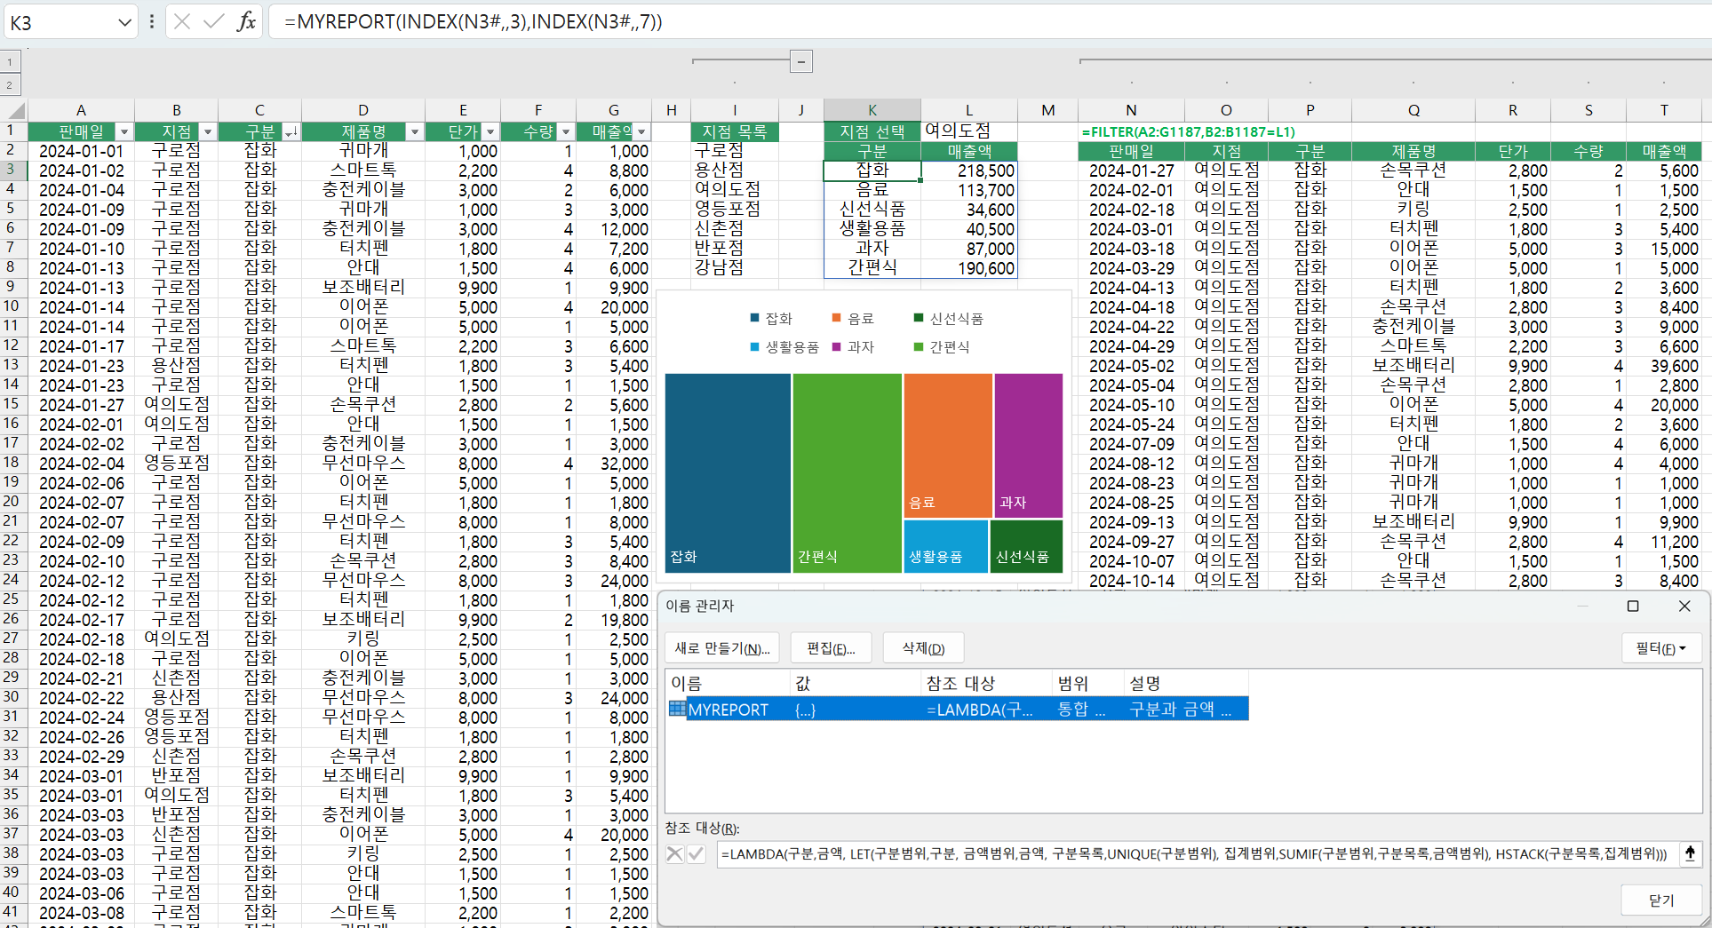Open the 매출액 column filter dropdown

(641, 132)
